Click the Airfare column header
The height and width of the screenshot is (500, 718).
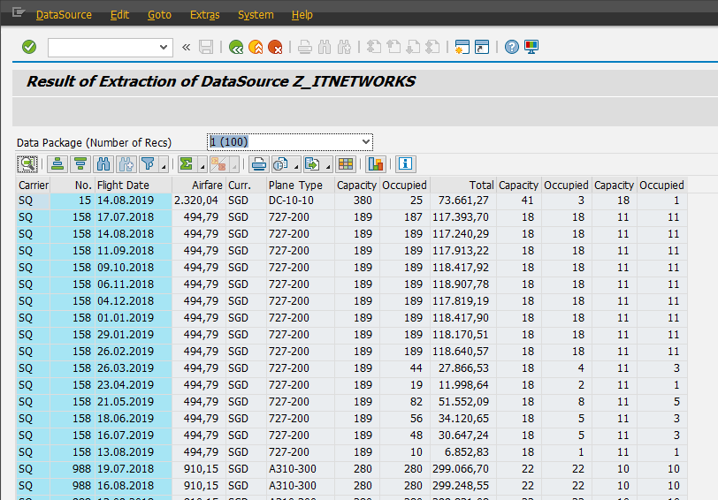(x=207, y=186)
